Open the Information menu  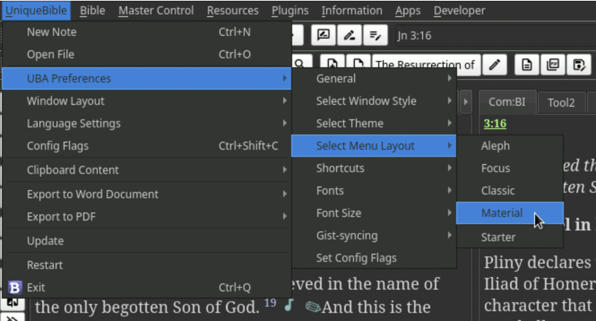(352, 10)
